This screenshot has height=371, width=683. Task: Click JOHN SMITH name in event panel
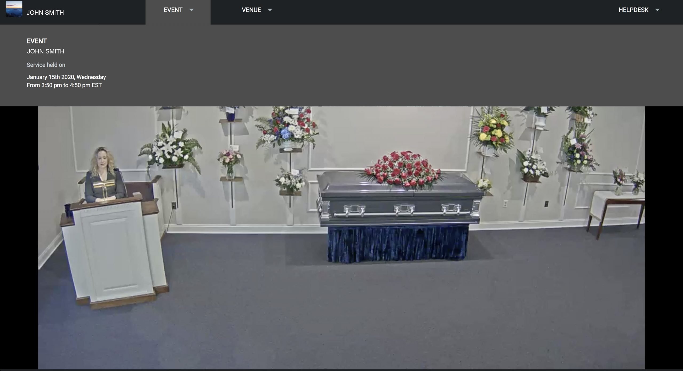tap(45, 51)
